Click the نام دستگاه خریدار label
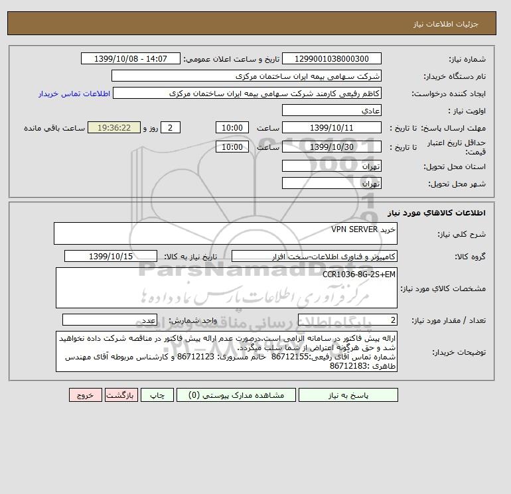 (455, 76)
